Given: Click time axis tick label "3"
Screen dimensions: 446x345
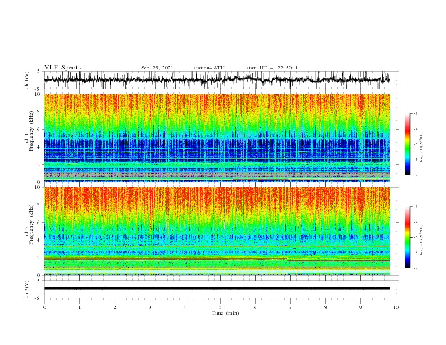Looking at the screenshot, I should [150, 307].
